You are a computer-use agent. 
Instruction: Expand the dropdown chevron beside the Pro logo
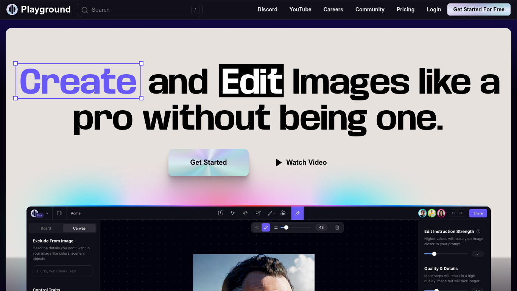pyautogui.click(x=47, y=213)
